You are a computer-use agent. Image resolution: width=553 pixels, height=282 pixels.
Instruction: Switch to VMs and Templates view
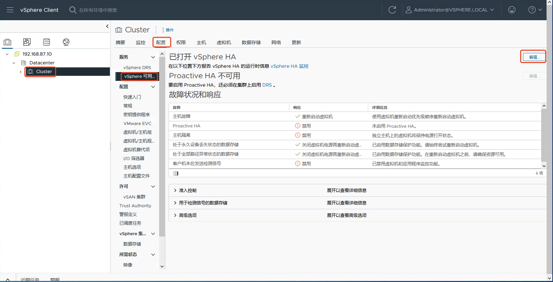coord(27,42)
